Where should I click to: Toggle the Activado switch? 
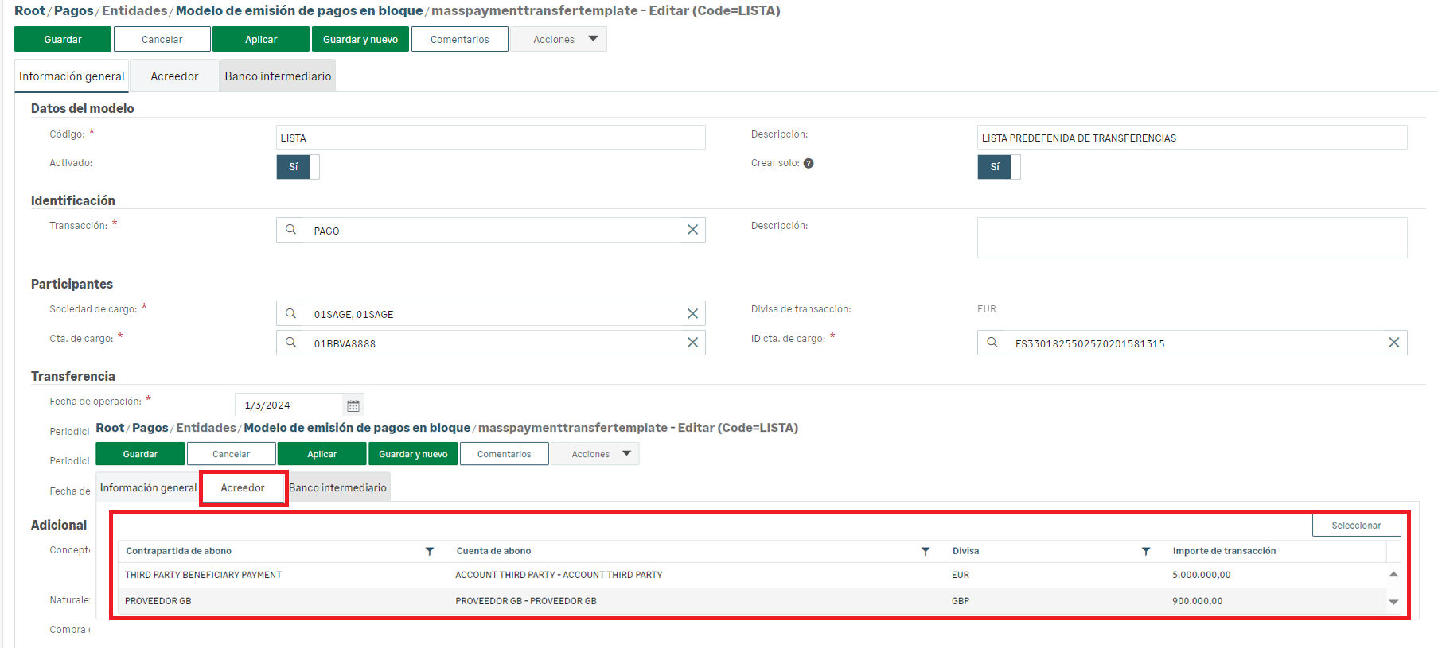pyautogui.click(x=298, y=167)
